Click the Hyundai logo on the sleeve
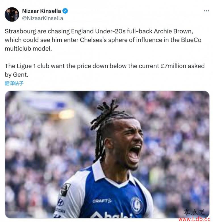 coord(60,202)
